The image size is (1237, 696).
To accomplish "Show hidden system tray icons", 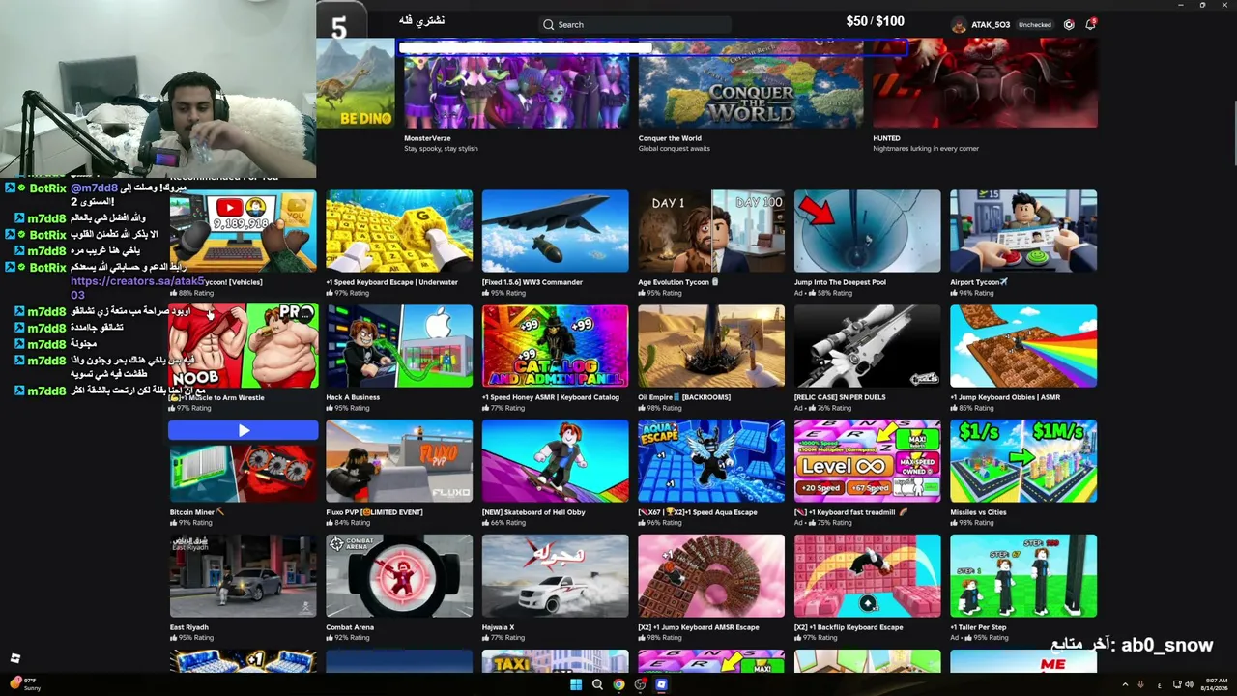I will tap(1124, 684).
